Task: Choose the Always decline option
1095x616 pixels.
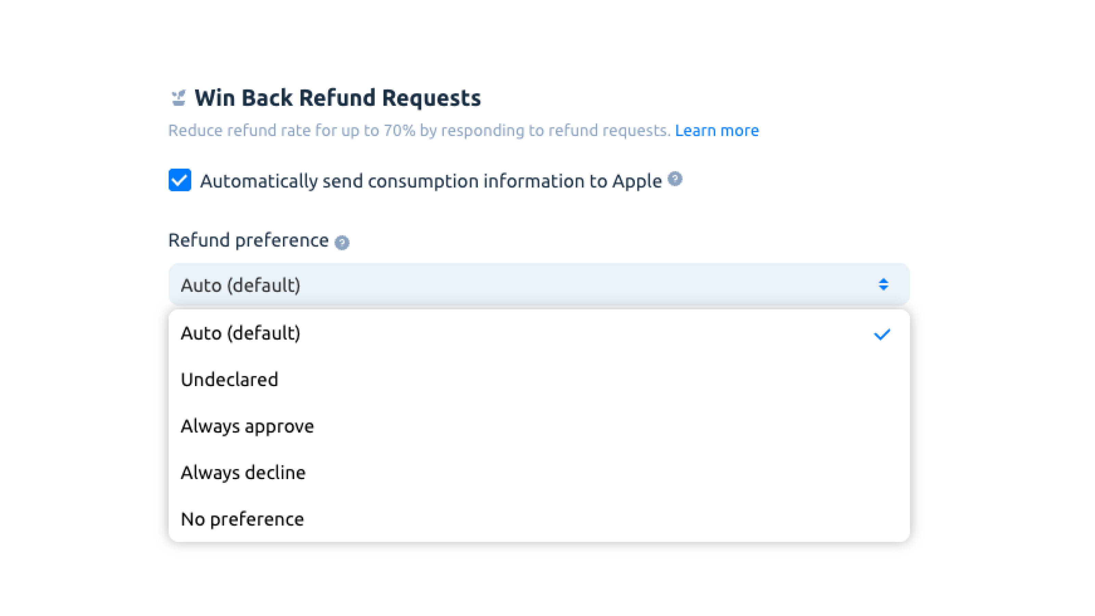Action: 539,472
